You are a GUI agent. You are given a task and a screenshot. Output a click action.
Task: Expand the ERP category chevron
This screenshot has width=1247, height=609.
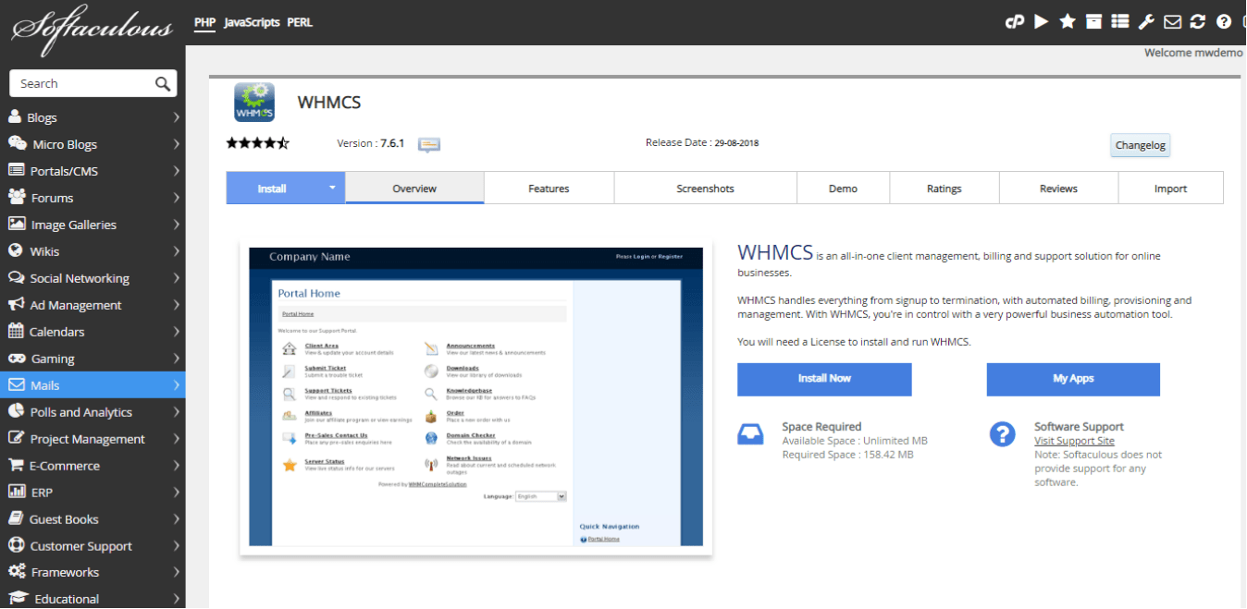(176, 493)
